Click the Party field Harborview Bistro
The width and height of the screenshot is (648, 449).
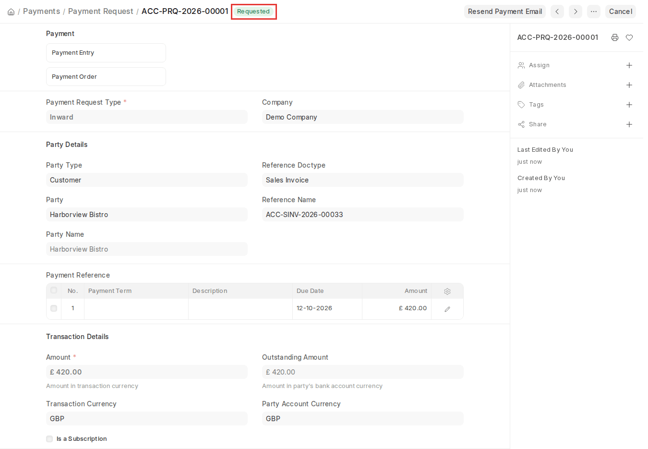[147, 215]
